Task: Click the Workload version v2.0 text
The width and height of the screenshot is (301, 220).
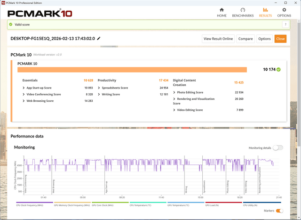Action: (x=48, y=55)
